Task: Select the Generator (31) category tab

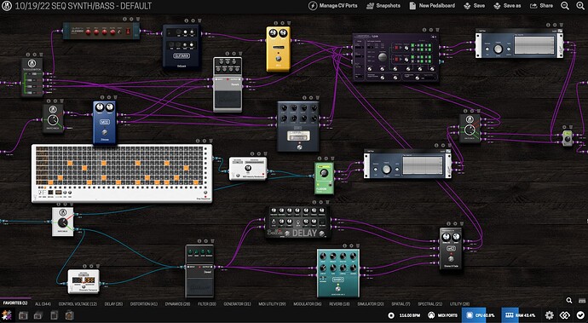Action: 238,304
